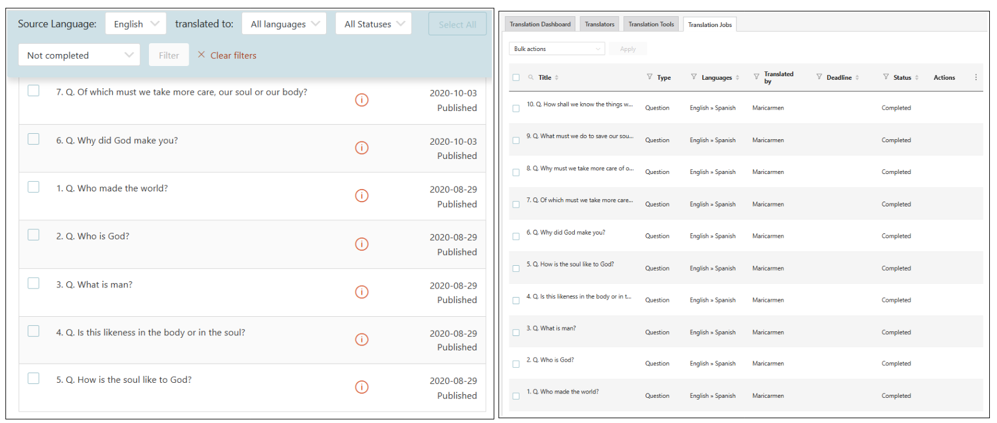Click the info icon for 'Who made the world?'
Screen dimensions: 997x423
(x=362, y=196)
